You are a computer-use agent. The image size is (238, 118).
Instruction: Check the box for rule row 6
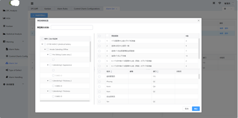99,66
